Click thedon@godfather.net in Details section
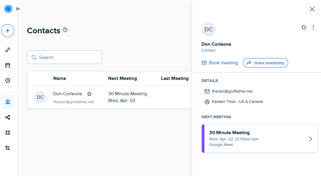 [232, 91]
